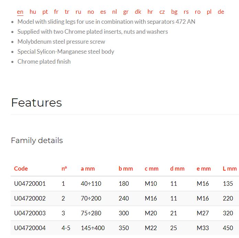This screenshot has width=239, height=238.
Task: Click the 'L mm' column header
Action: tap(230, 169)
